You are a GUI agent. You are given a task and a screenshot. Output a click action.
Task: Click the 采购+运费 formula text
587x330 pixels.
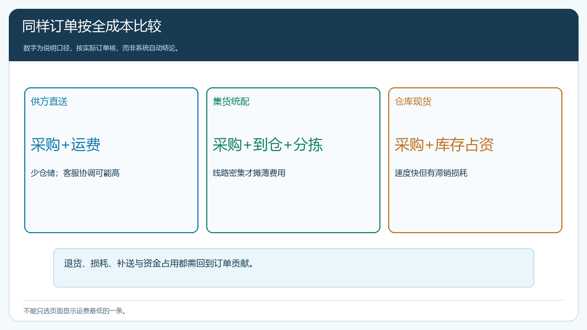coord(66,144)
